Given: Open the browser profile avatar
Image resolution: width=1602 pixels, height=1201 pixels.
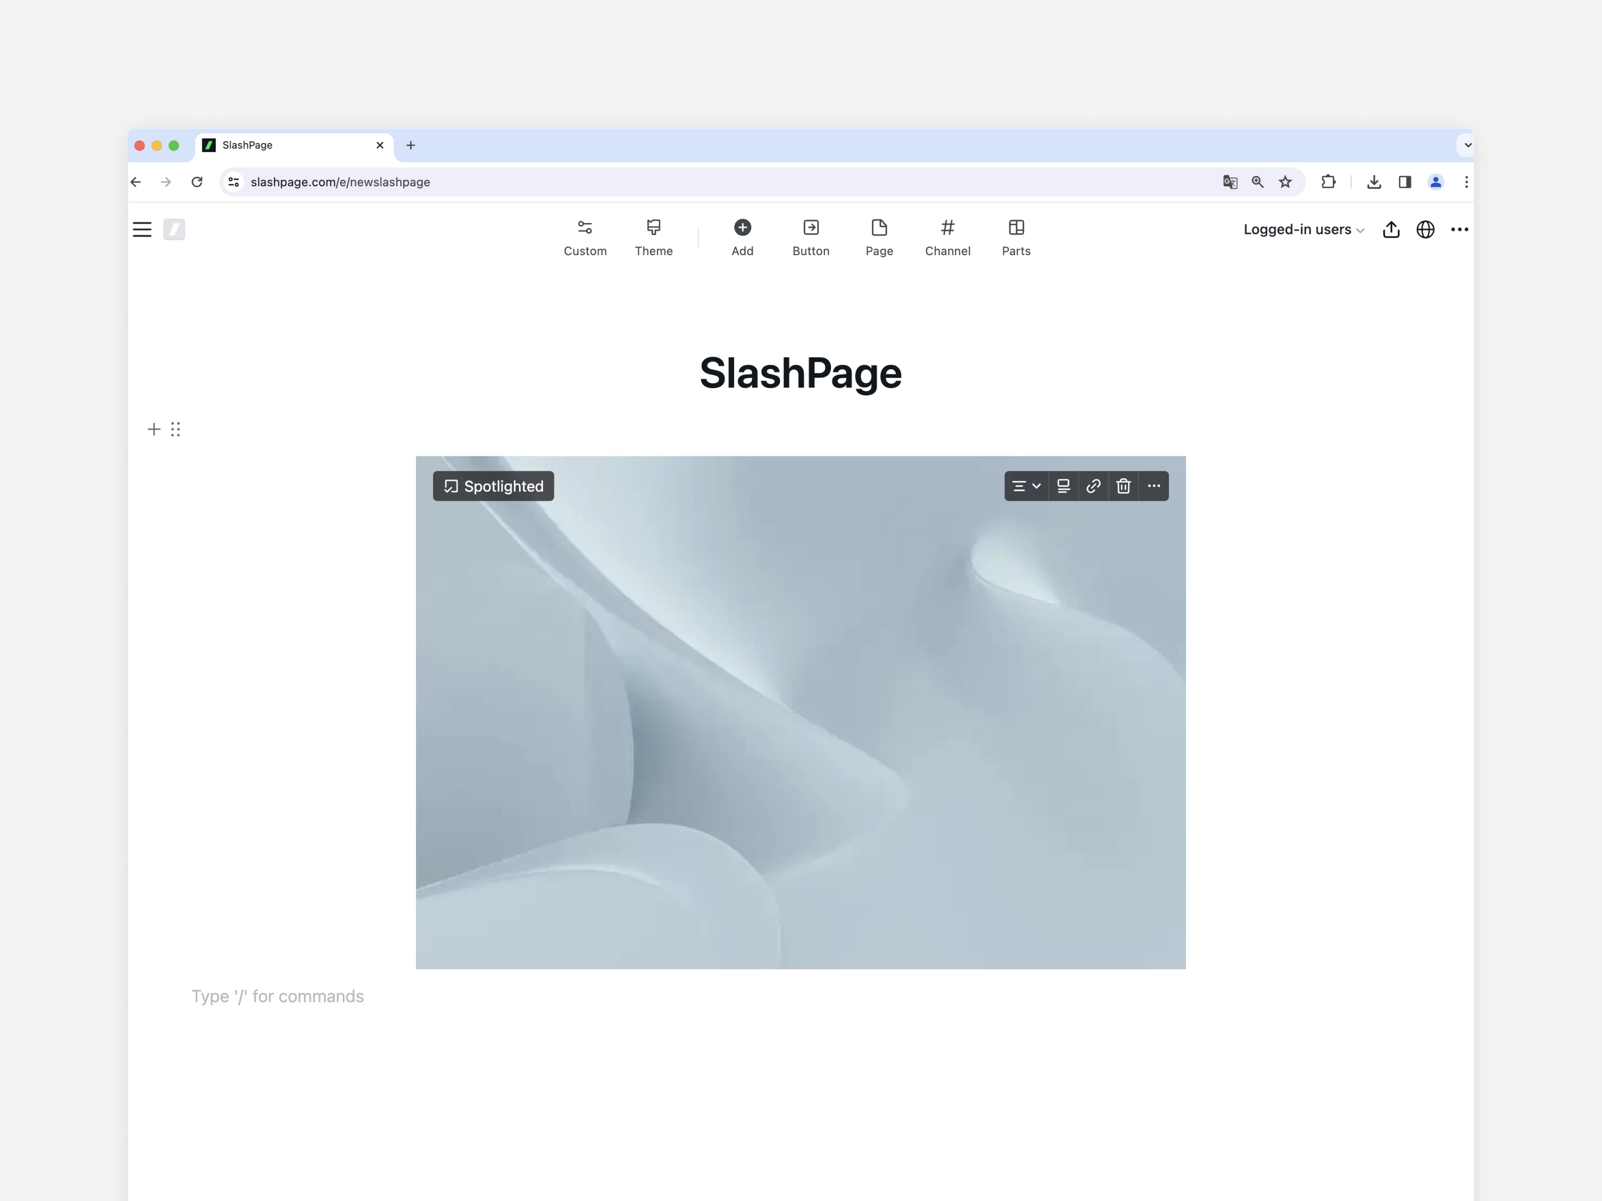Looking at the screenshot, I should point(1435,181).
